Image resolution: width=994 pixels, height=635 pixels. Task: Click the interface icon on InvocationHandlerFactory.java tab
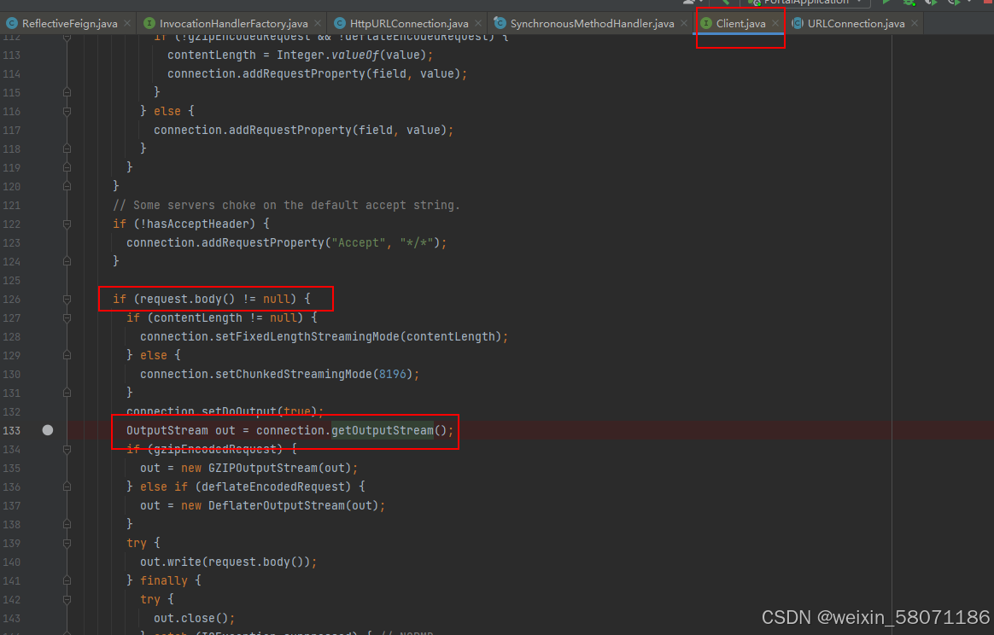point(149,23)
